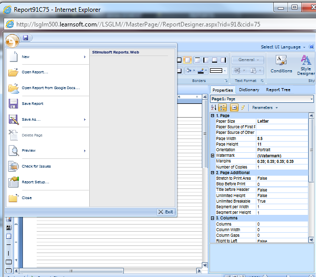Click the design canvas horizontal scrollbar thumb
Image resolution: width=316 pixels, height=277 pixels.
point(71,271)
